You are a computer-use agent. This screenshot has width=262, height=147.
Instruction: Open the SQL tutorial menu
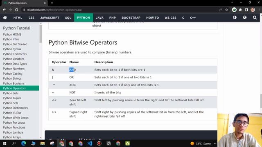click(x=68, y=18)
